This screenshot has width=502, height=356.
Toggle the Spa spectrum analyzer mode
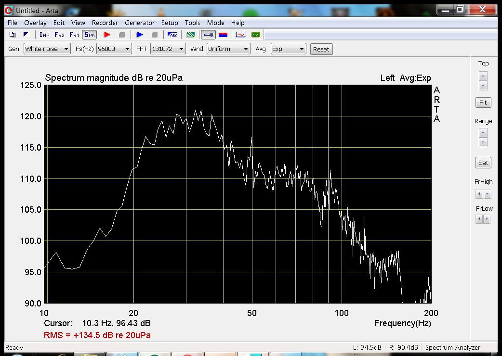(x=89, y=35)
